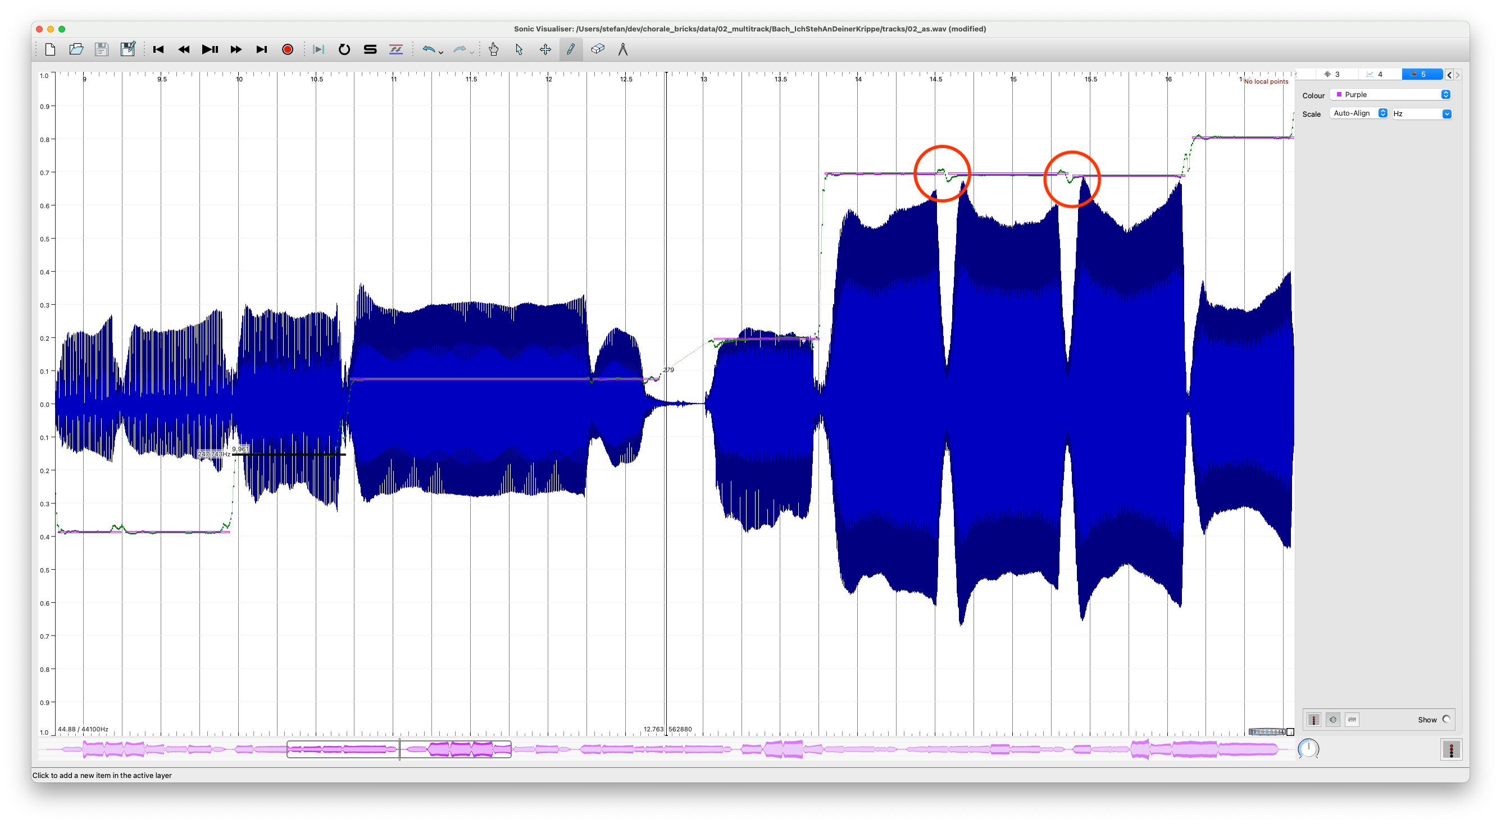Image resolution: width=1501 pixels, height=824 pixels.
Task: Open the Auto-Align scale dropdown
Action: point(1359,113)
